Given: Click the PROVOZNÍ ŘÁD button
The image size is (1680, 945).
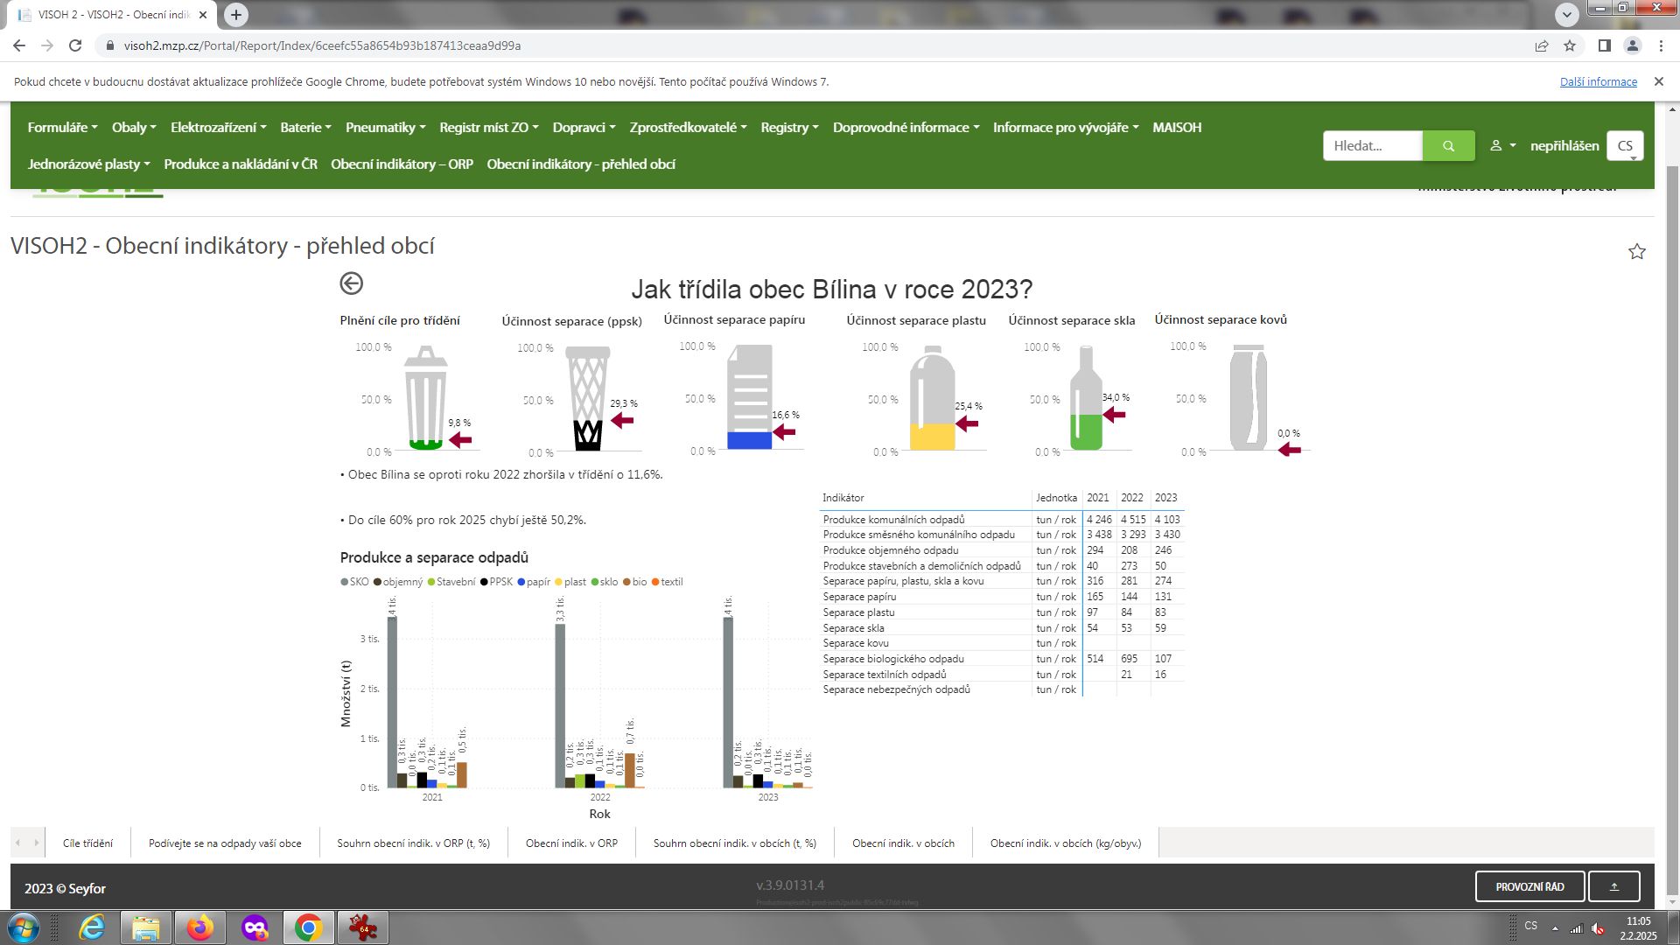Looking at the screenshot, I should pos(1529,886).
